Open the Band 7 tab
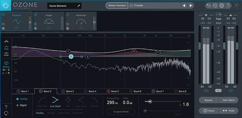Image resolution: width=242 pixels, height=118 pixels. tap(158, 91)
